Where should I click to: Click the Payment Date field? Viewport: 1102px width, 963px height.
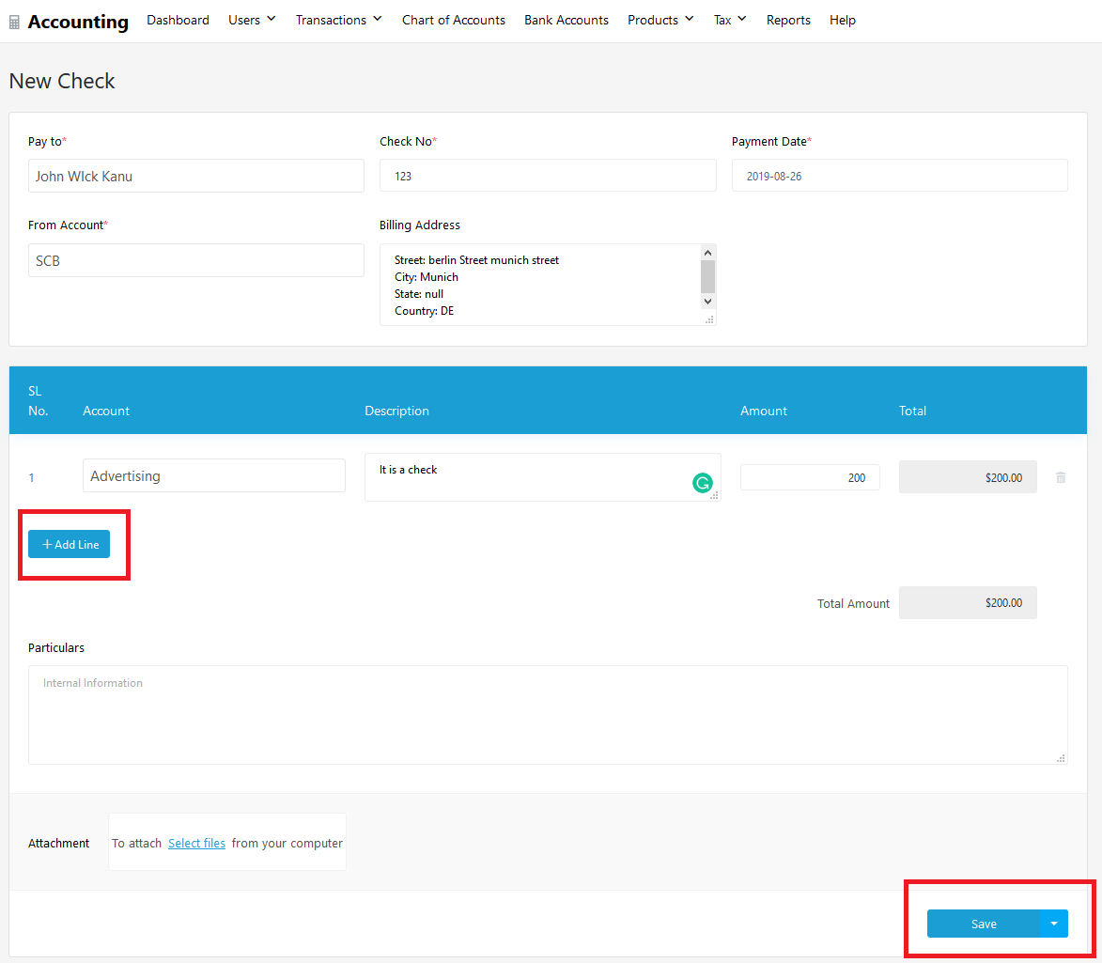(899, 176)
